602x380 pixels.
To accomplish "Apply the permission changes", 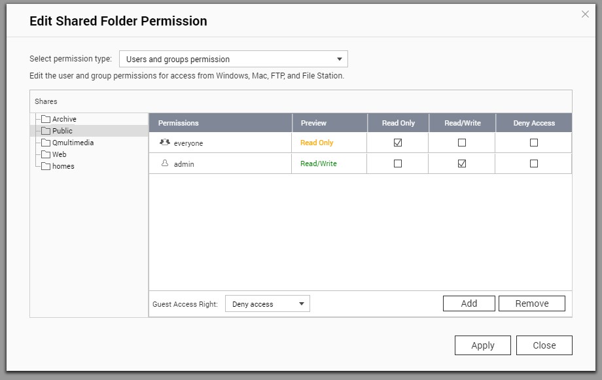I will click(482, 345).
